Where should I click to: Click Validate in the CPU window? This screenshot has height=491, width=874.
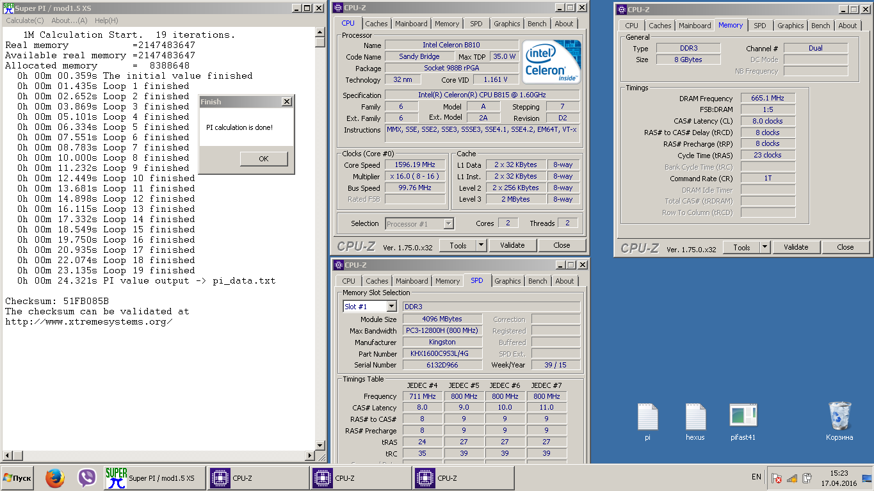click(512, 245)
